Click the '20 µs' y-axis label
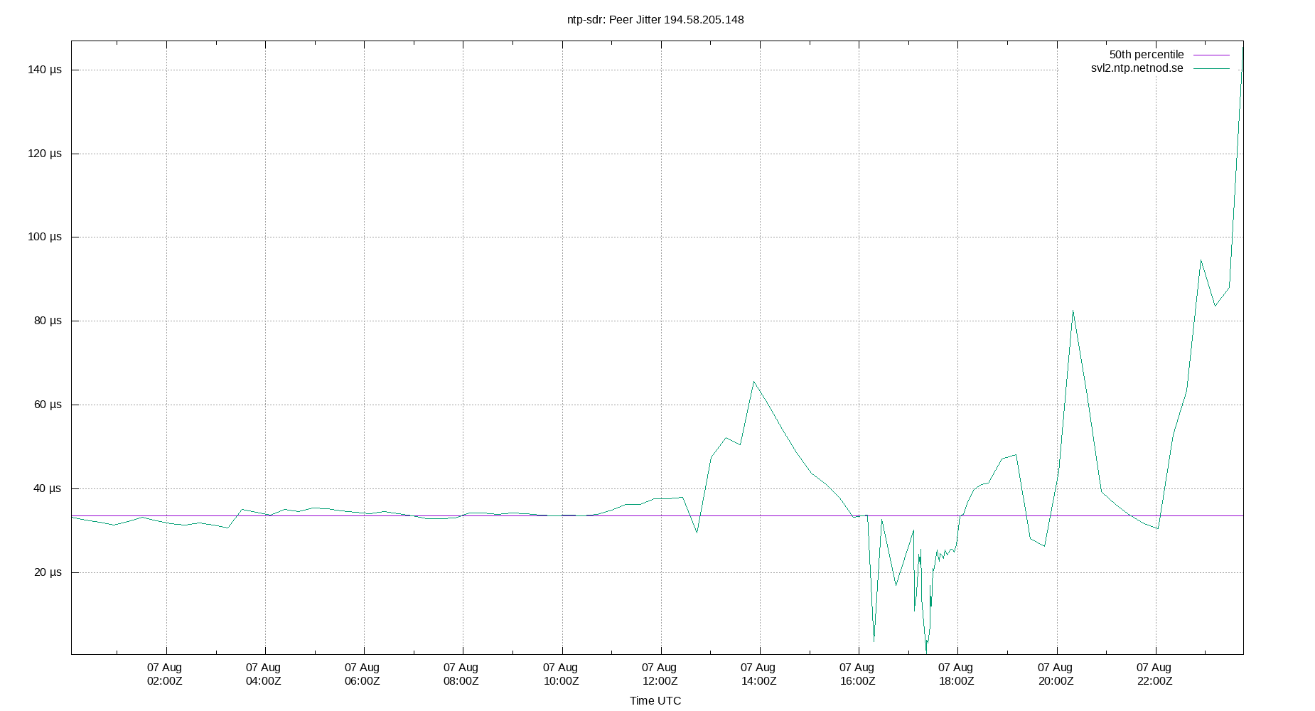Image resolution: width=1315 pixels, height=711 pixels. click(48, 572)
